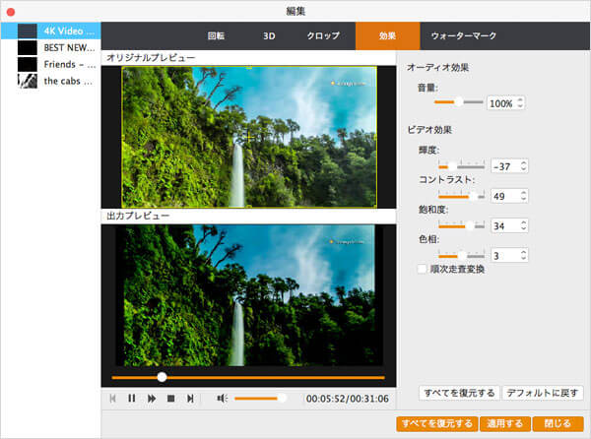Viewport: 591px width, 439px height.
Task: Click the 色相 hue stepper arrows
Action: [523, 255]
